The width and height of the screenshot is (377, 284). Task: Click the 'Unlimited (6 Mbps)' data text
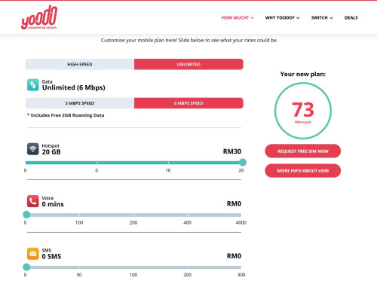(74, 87)
